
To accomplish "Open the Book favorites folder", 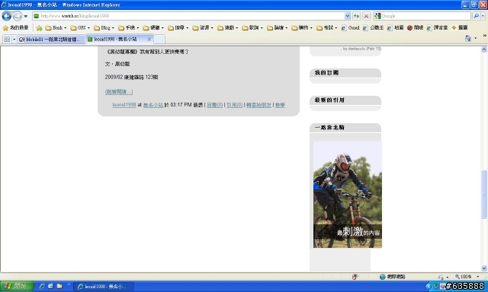I will [56, 28].
